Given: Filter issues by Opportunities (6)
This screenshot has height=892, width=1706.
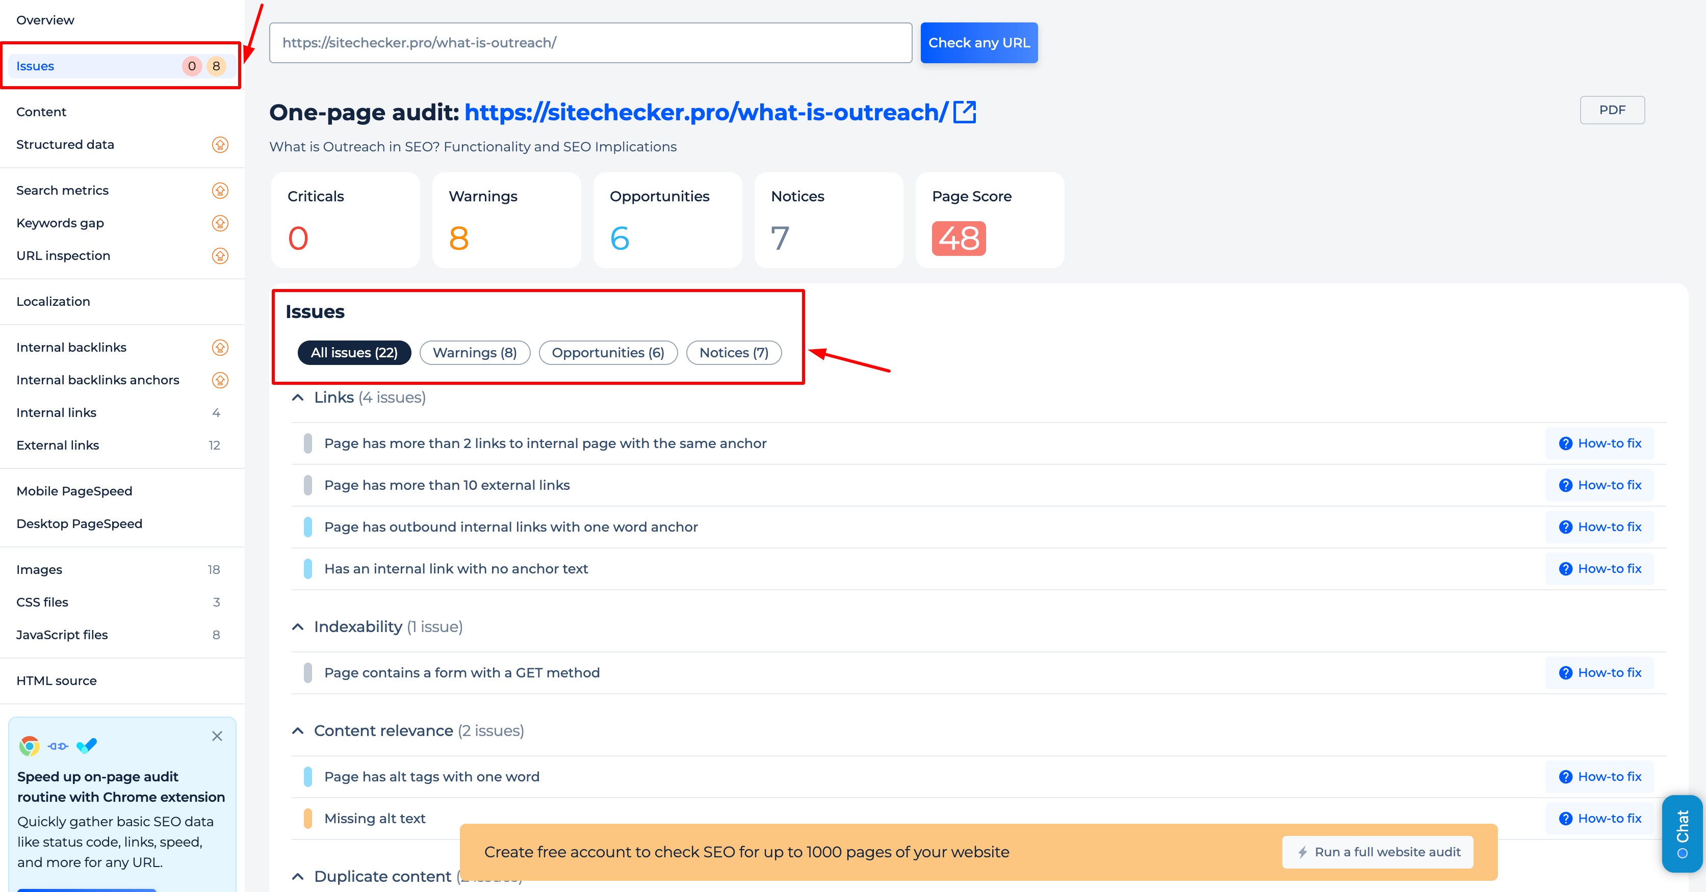Looking at the screenshot, I should (x=608, y=353).
